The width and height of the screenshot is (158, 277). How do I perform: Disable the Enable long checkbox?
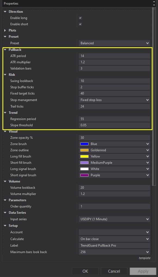tap(80, 18)
